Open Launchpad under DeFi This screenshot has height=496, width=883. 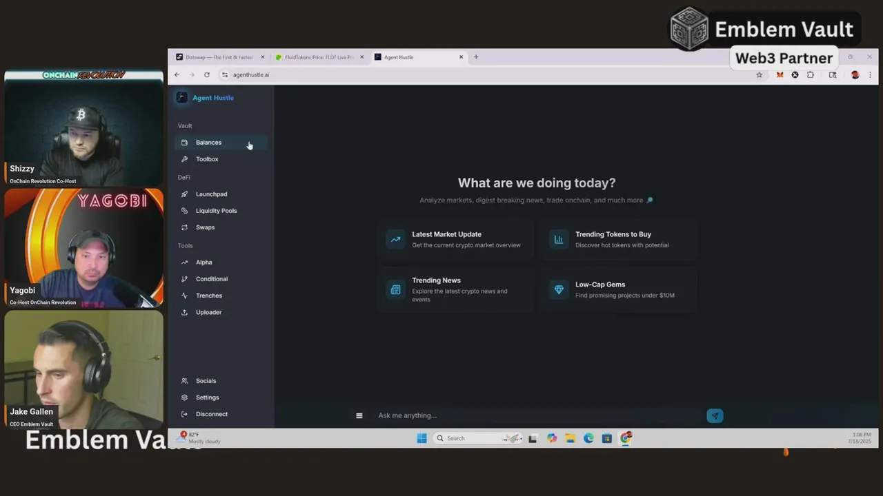pos(221,194)
